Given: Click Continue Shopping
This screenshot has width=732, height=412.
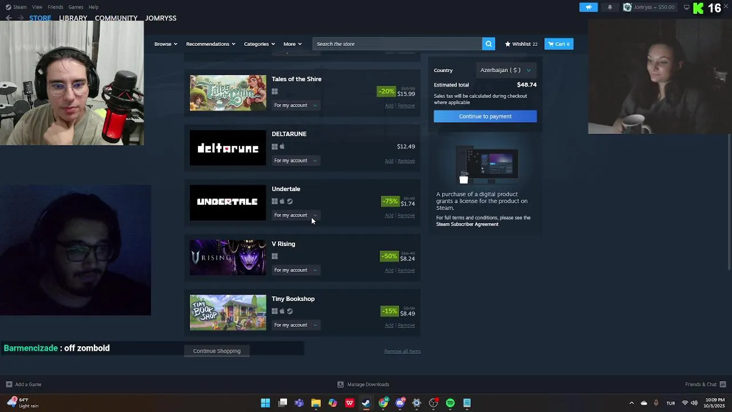Looking at the screenshot, I should (217, 351).
